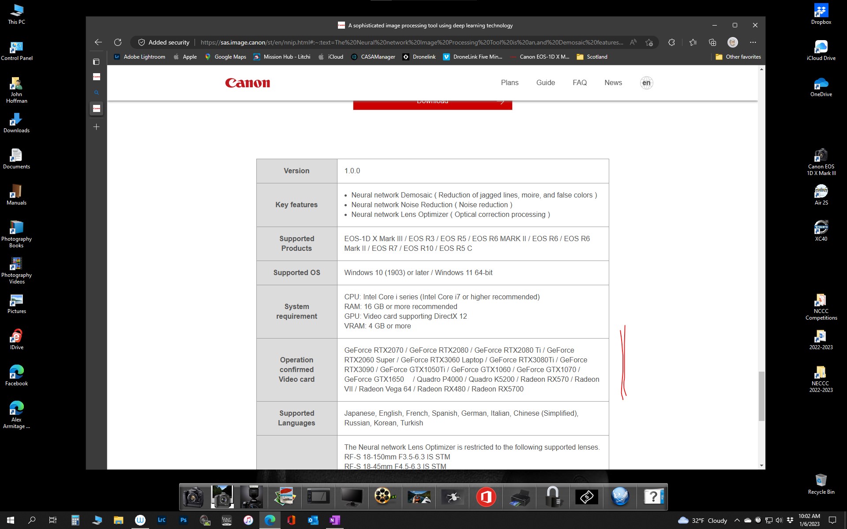Image resolution: width=847 pixels, height=529 pixels.
Task: Go to the FAQ navigation item
Action: (580, 83)
